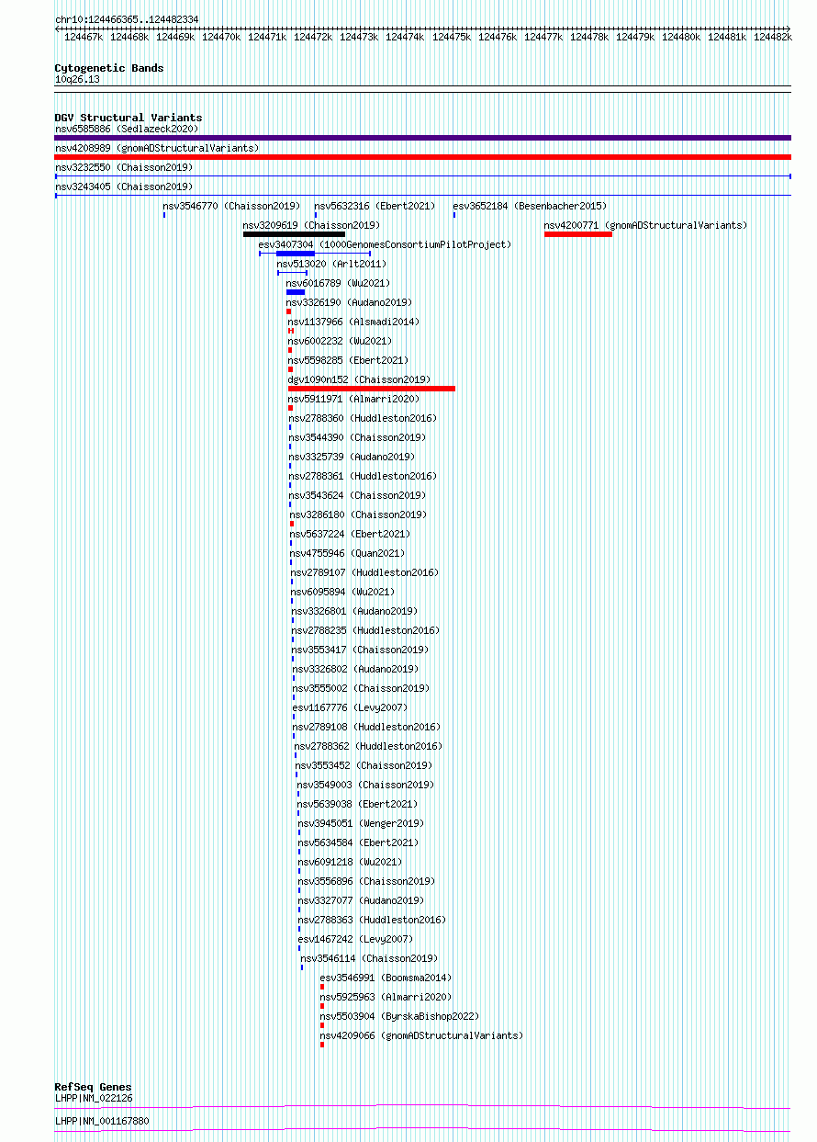Click nsv3326190 (Audano2019) label
817x1142 pixels.
(x=349, y=303)
